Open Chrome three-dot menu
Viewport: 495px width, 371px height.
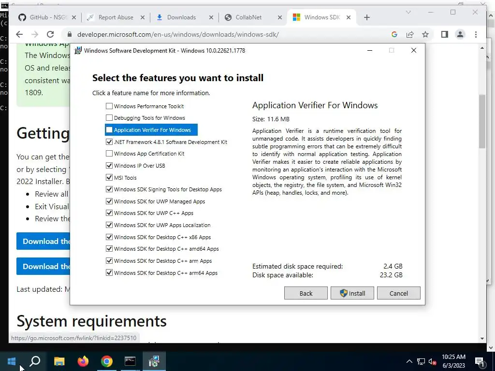tap(476, 34)
